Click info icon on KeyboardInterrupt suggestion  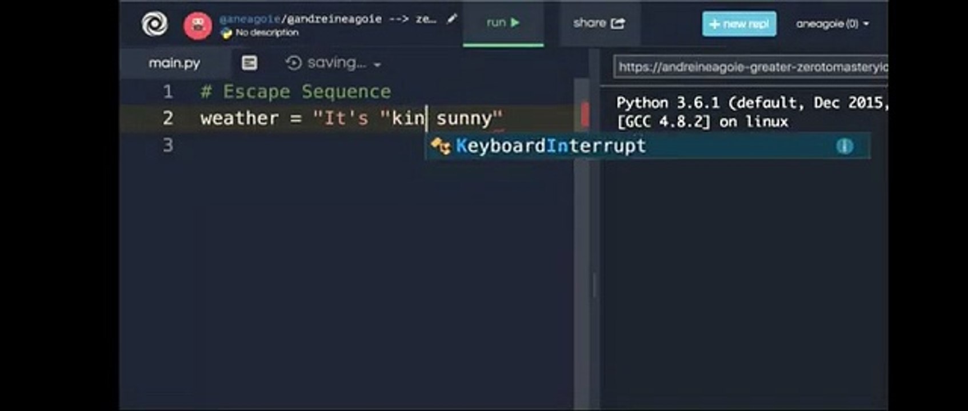tap(845, 146)
